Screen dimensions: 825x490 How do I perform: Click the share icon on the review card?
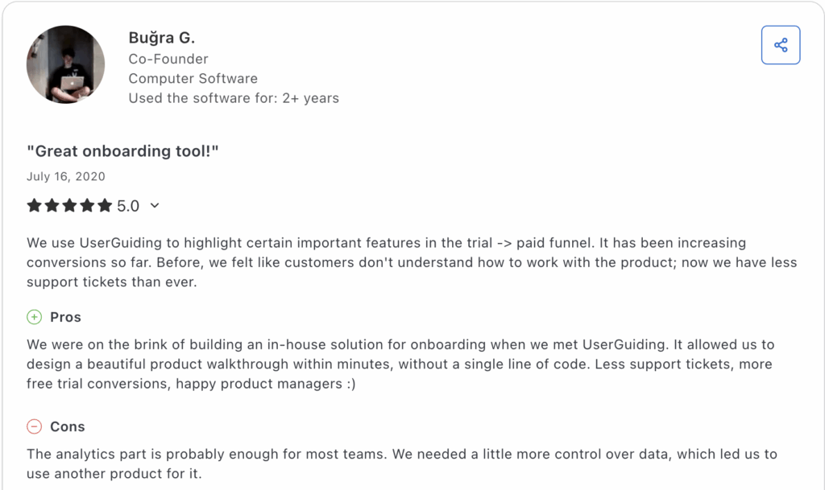click(x=780, y=44)
